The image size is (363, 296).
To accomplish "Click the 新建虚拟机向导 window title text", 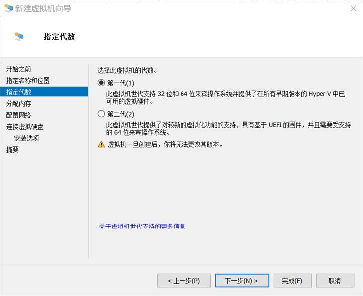I will 43,9.
